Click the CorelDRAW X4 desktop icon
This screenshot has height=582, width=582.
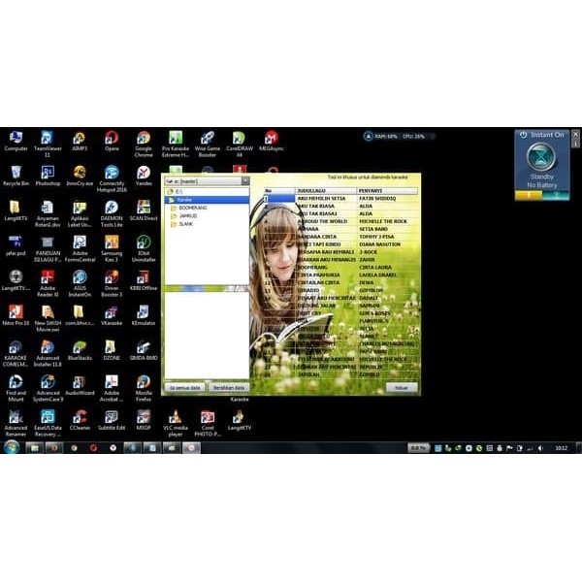click(240, 144)
